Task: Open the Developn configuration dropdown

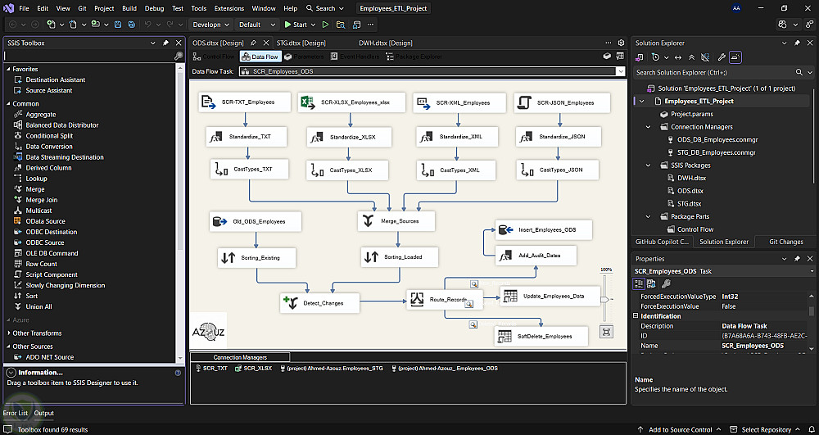Action: (211, 25)
